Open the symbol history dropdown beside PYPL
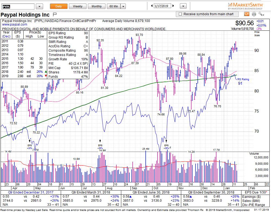 [39, 7]
